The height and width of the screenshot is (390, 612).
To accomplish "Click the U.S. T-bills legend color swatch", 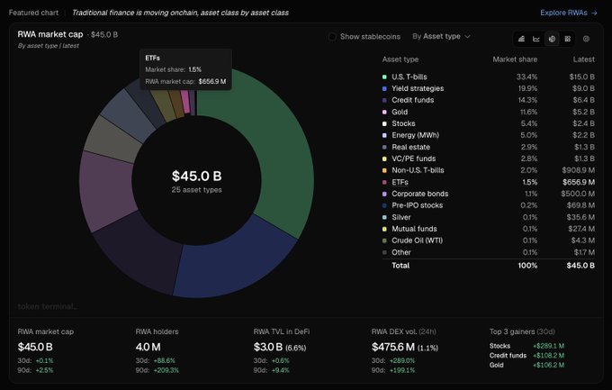I will (384, 77).
